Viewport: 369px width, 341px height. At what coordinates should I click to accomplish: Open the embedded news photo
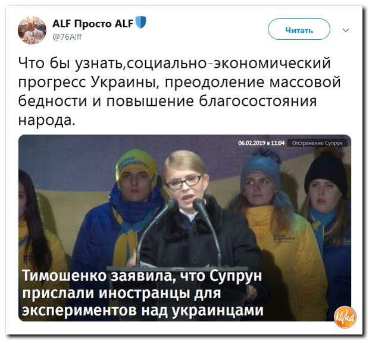click(185, 228)
